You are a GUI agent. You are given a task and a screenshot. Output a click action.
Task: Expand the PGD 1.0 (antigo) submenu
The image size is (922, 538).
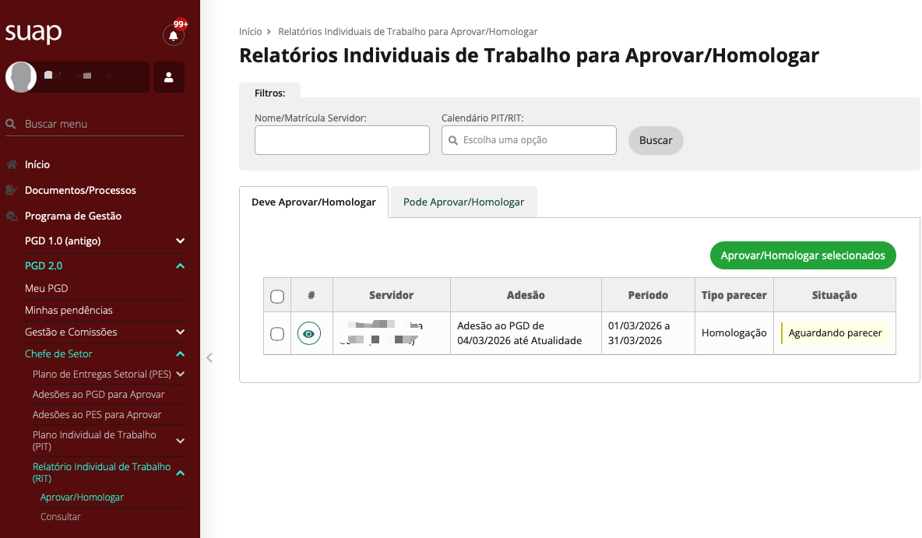[x=180, y=241]
